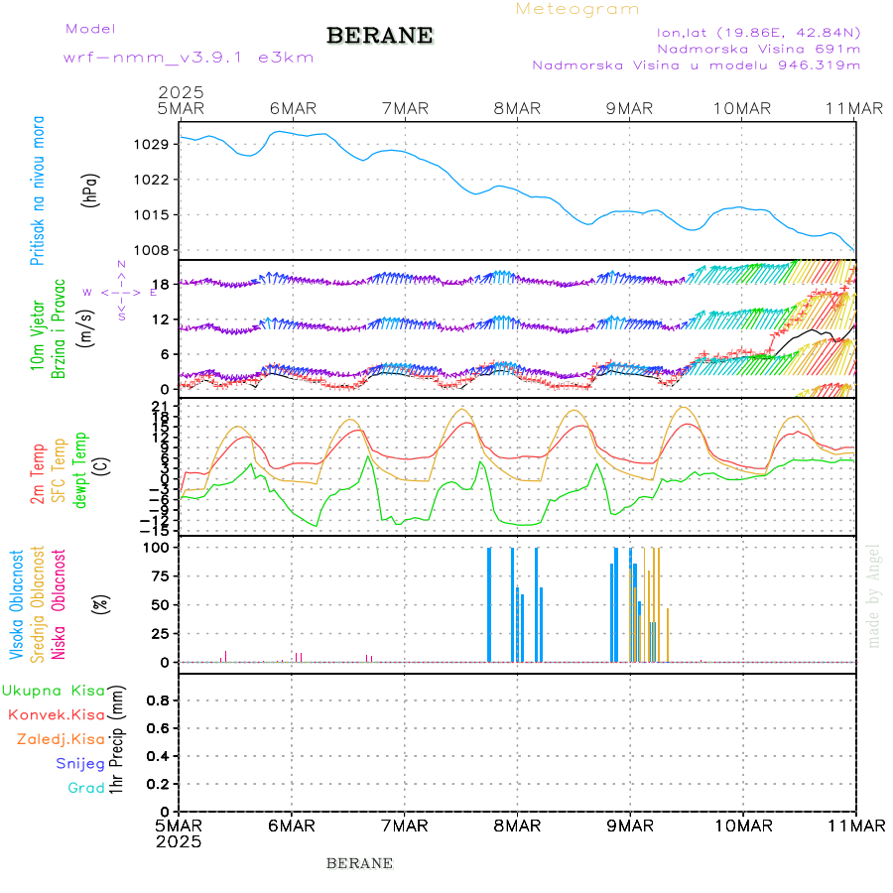Click 10MAR on the top time axis
This screenshot has height=893, width=893.
742,108
